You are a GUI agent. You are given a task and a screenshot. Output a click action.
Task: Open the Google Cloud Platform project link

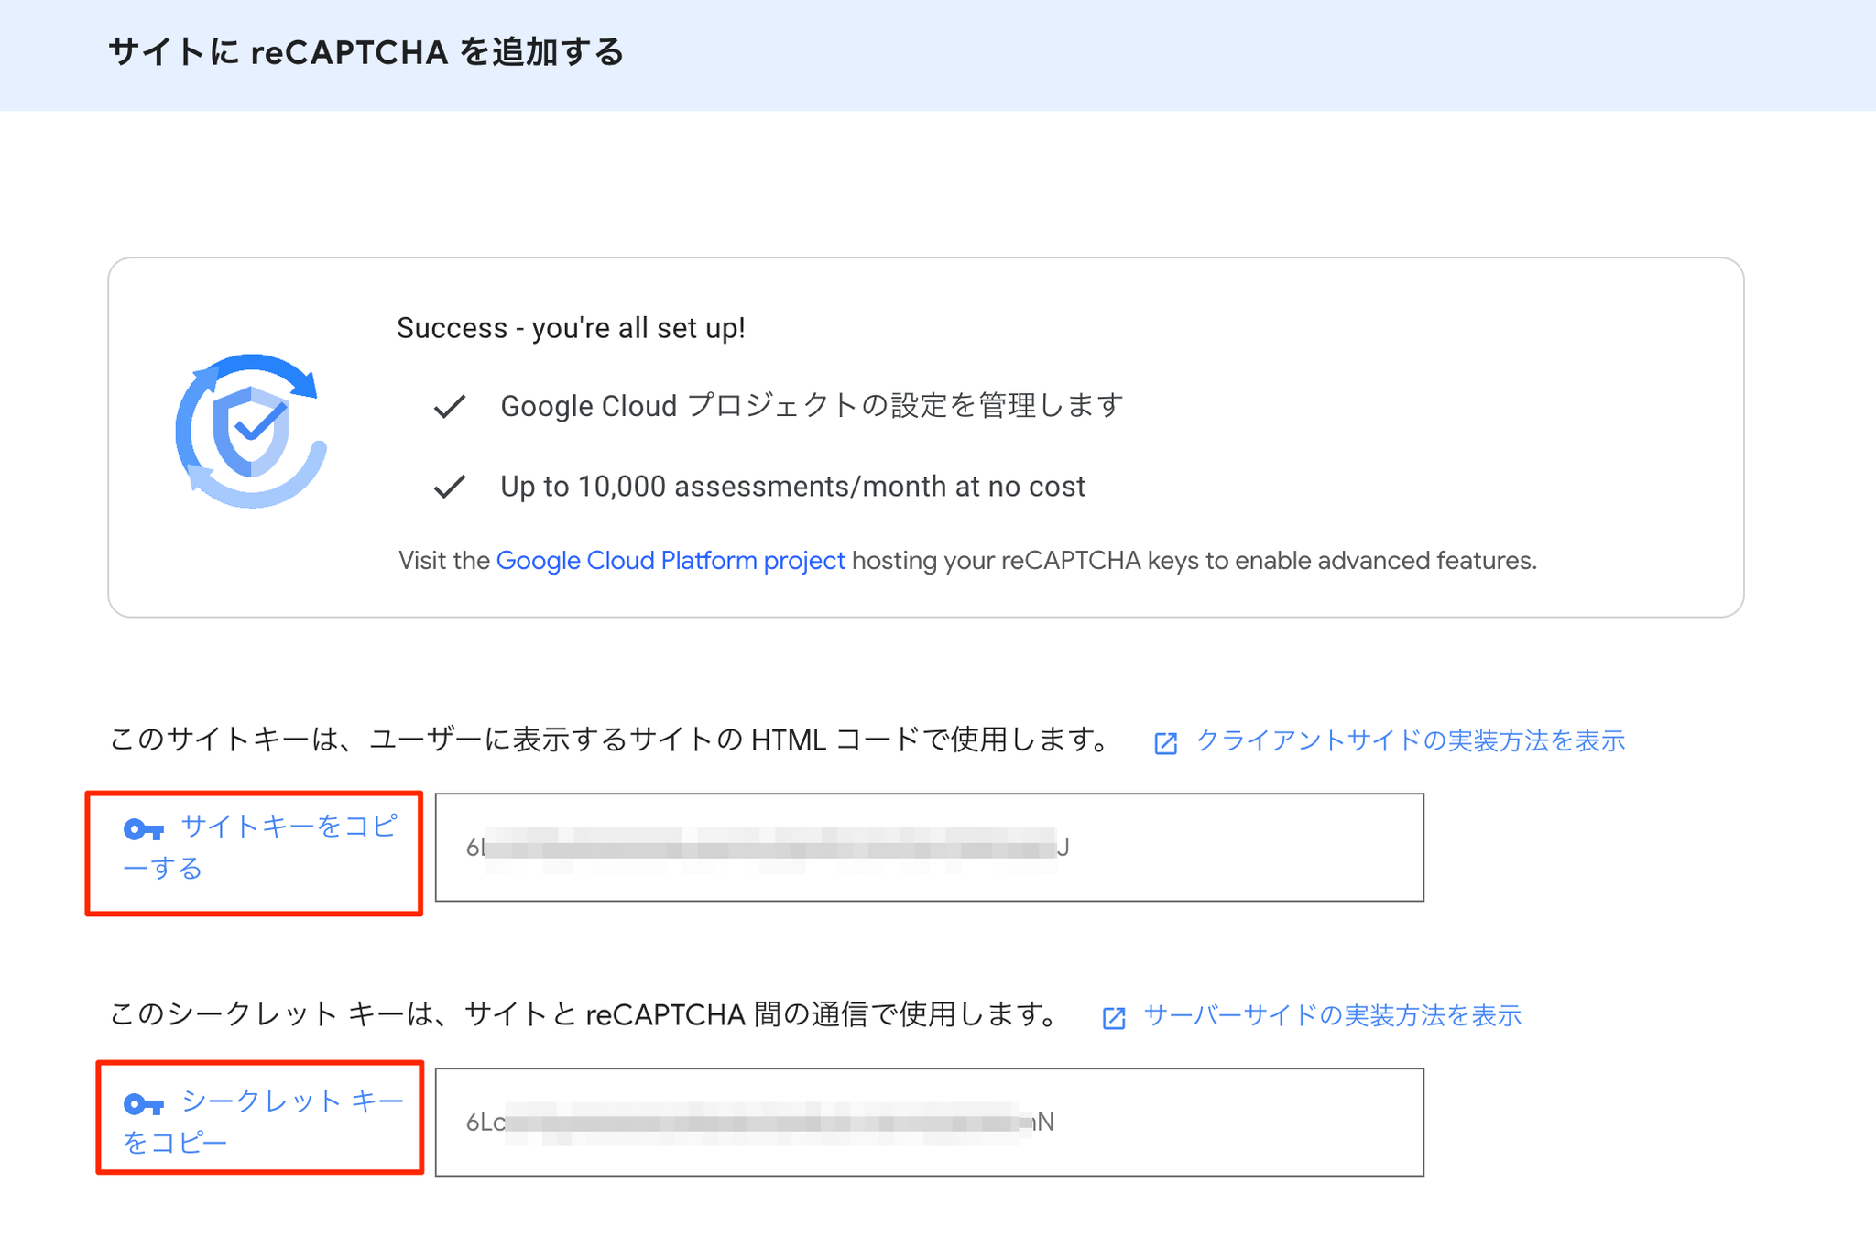coord(671,560)
